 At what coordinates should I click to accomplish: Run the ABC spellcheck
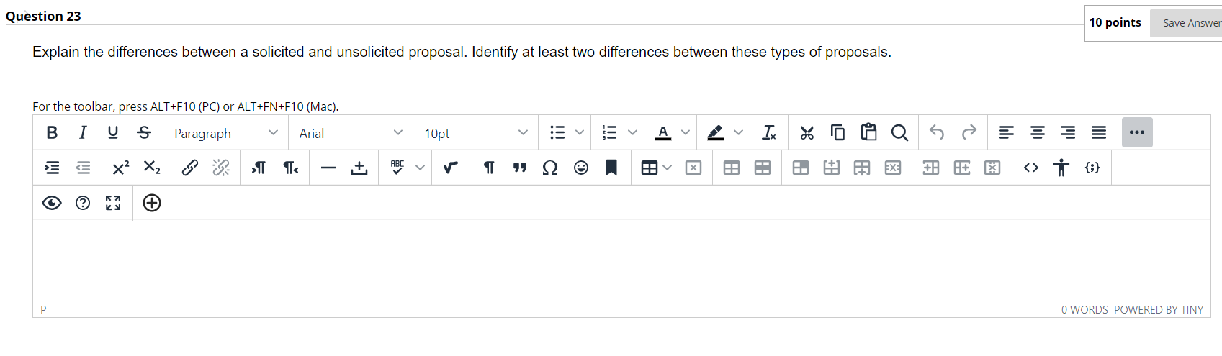pos(397,168)
